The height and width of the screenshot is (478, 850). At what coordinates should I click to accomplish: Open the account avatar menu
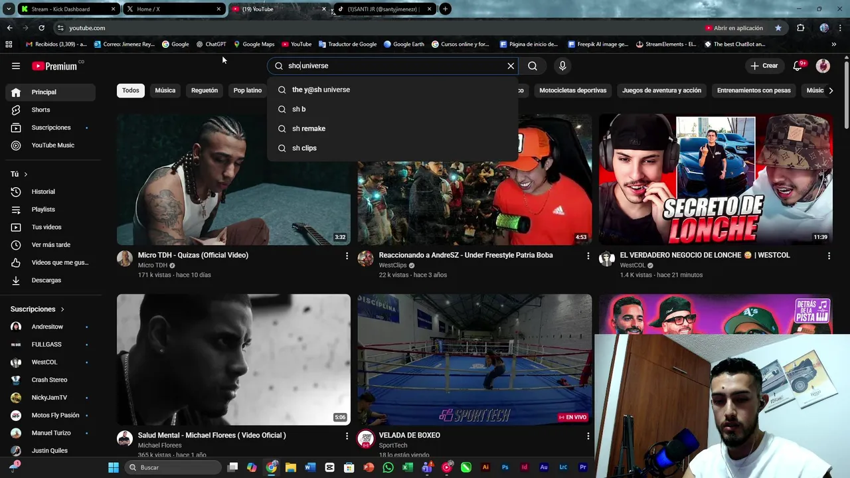[823, 66]
